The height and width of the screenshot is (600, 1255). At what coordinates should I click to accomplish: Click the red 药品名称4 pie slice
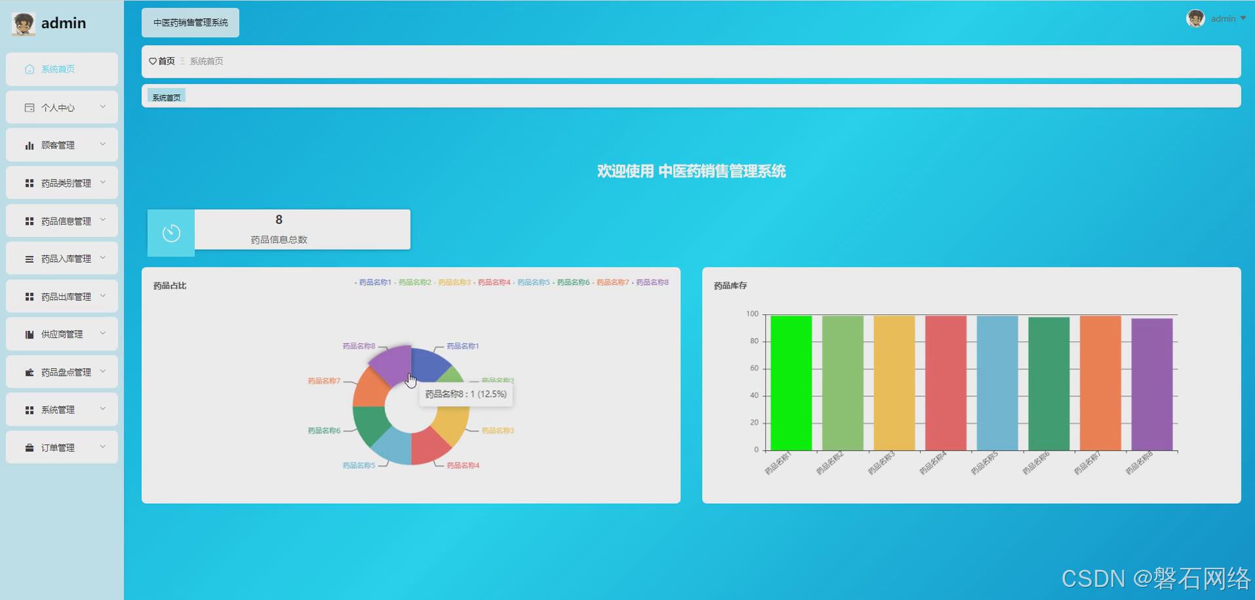429,447
